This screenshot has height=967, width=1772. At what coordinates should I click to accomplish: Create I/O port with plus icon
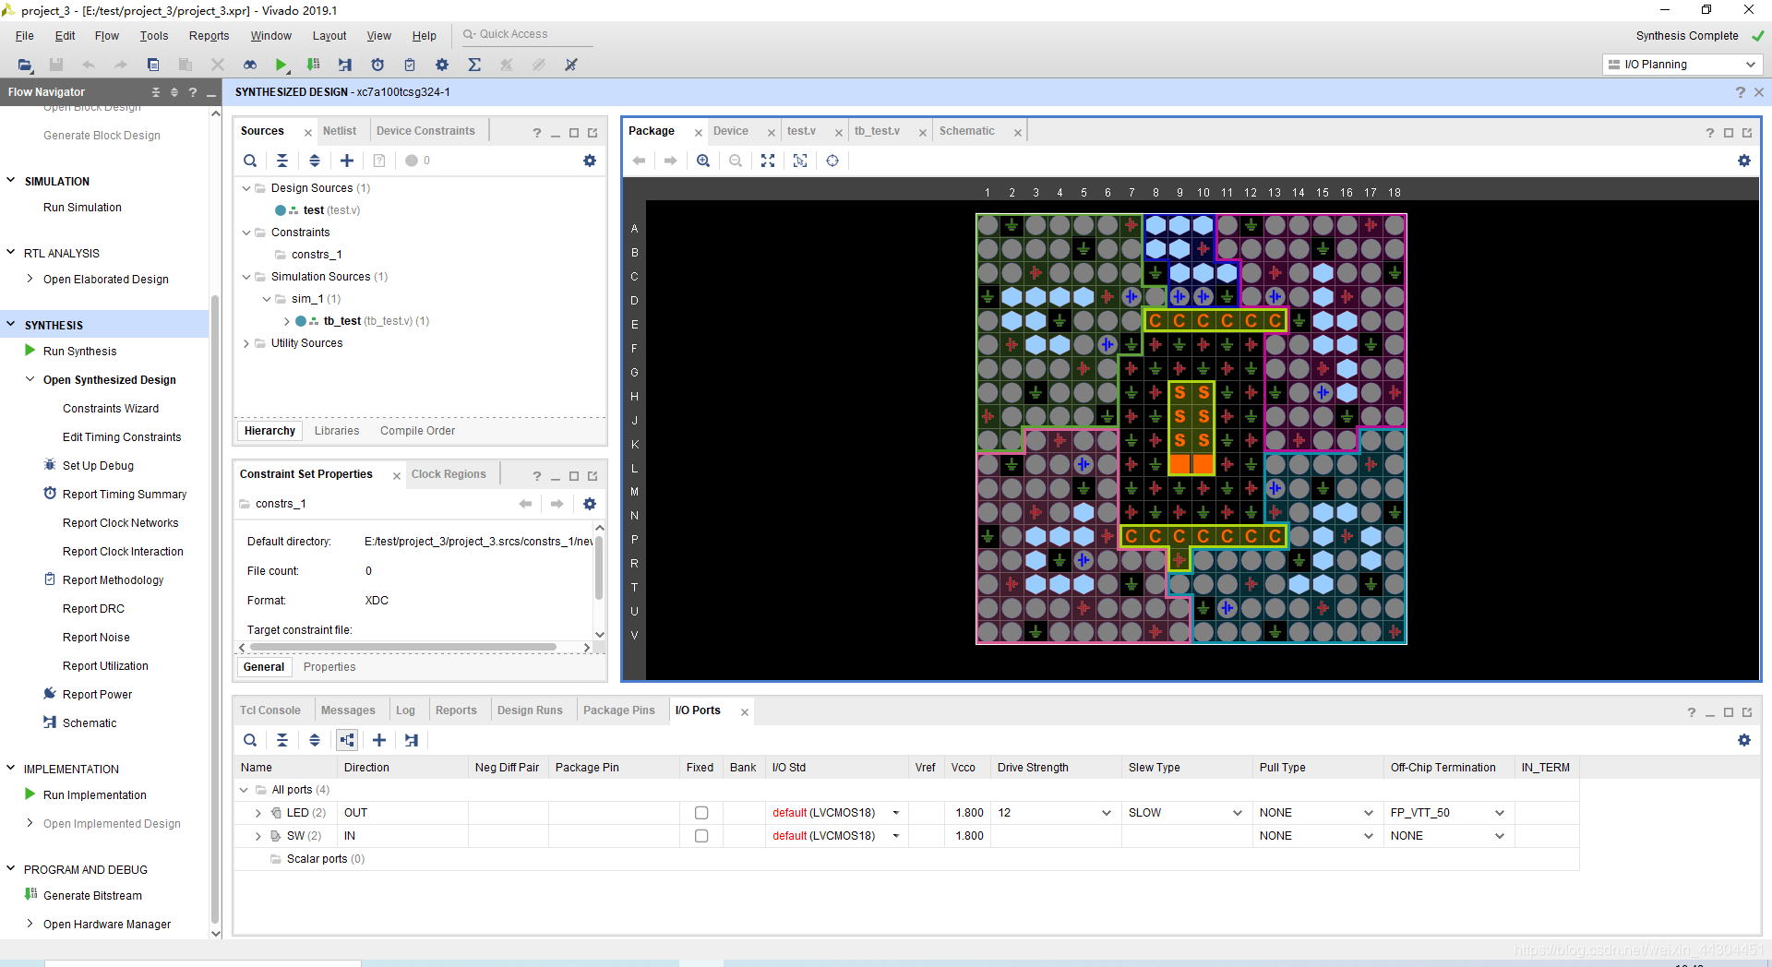coord(379,740)
